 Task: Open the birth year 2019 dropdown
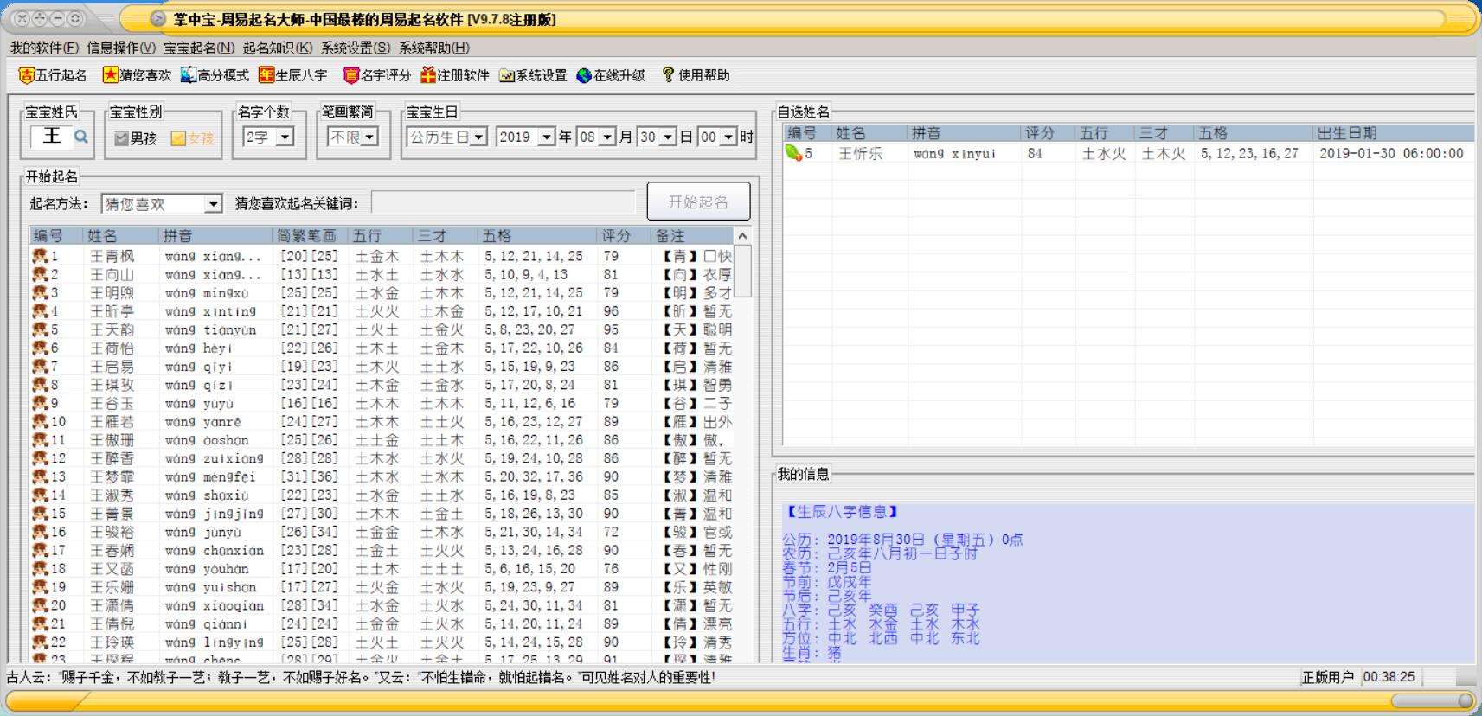[546, 137]
